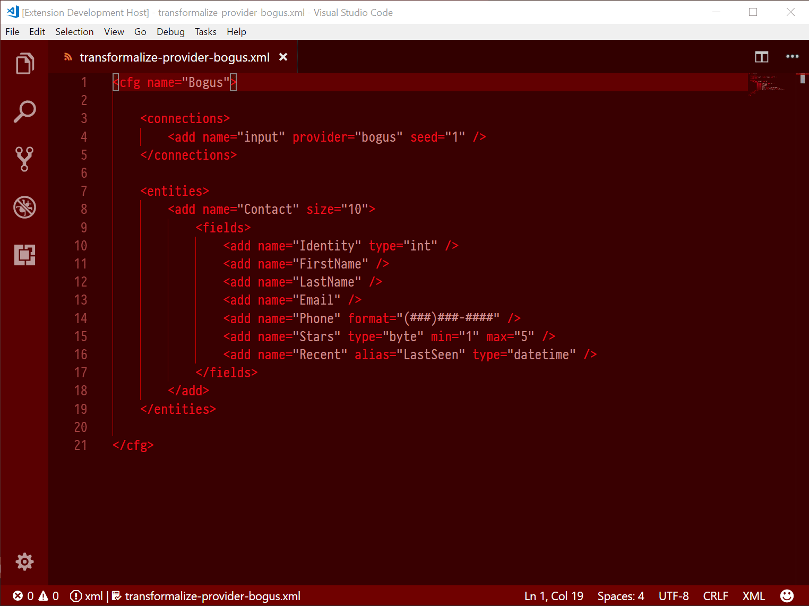The width and height of the screenshot is (809, 606).
Task: Maximize the VS Code window
Action: coord(753,12)
